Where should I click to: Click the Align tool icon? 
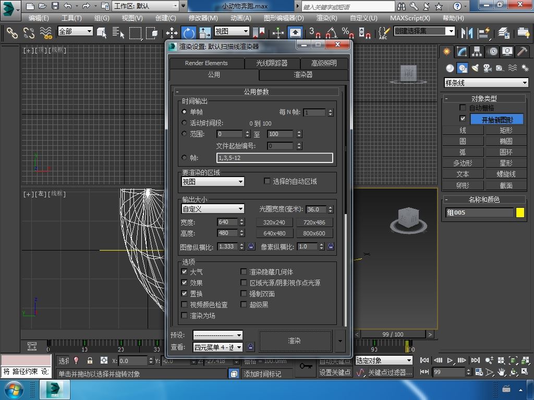(483, 33)
